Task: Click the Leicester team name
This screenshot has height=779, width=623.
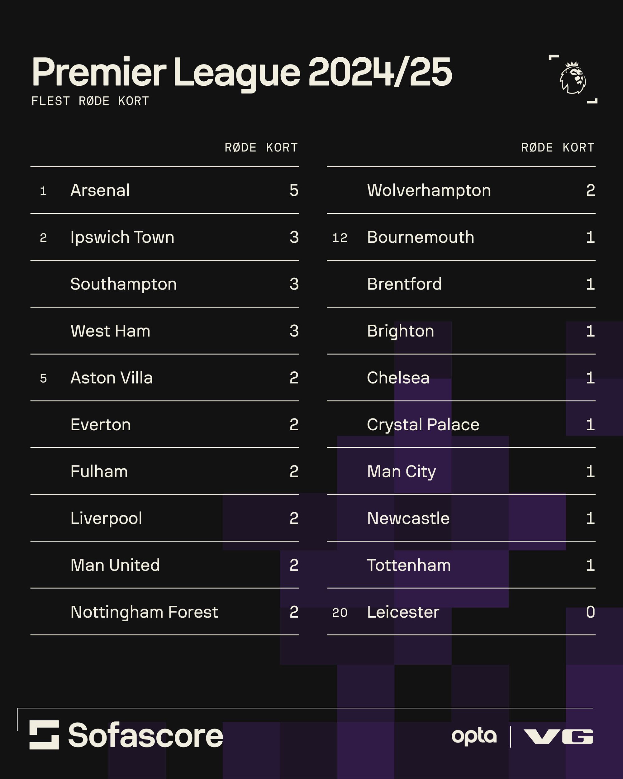Action: (x=403, y=612)
